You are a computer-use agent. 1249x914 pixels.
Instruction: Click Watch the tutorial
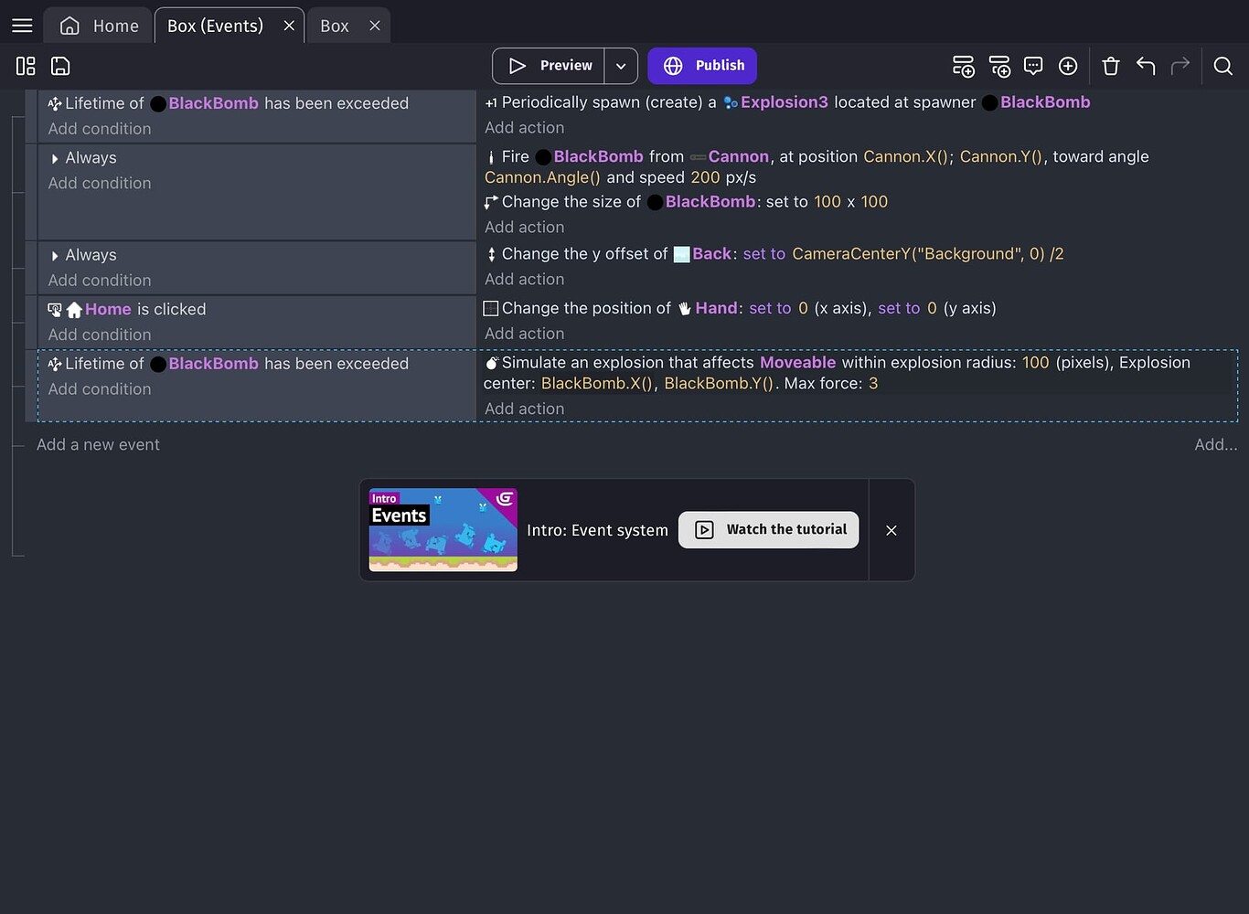[x=767, y=529]
